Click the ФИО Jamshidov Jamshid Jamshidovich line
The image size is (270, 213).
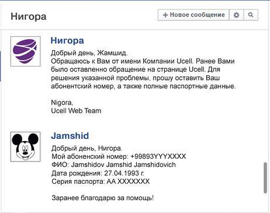[113, 165]
